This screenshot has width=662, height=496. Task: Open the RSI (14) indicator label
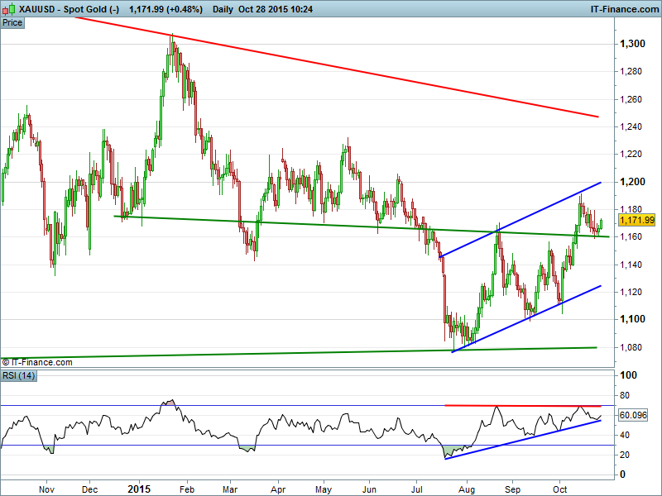(x=18, y=376)
